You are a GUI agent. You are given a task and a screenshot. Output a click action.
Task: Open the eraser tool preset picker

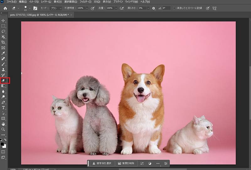(15, 8)
